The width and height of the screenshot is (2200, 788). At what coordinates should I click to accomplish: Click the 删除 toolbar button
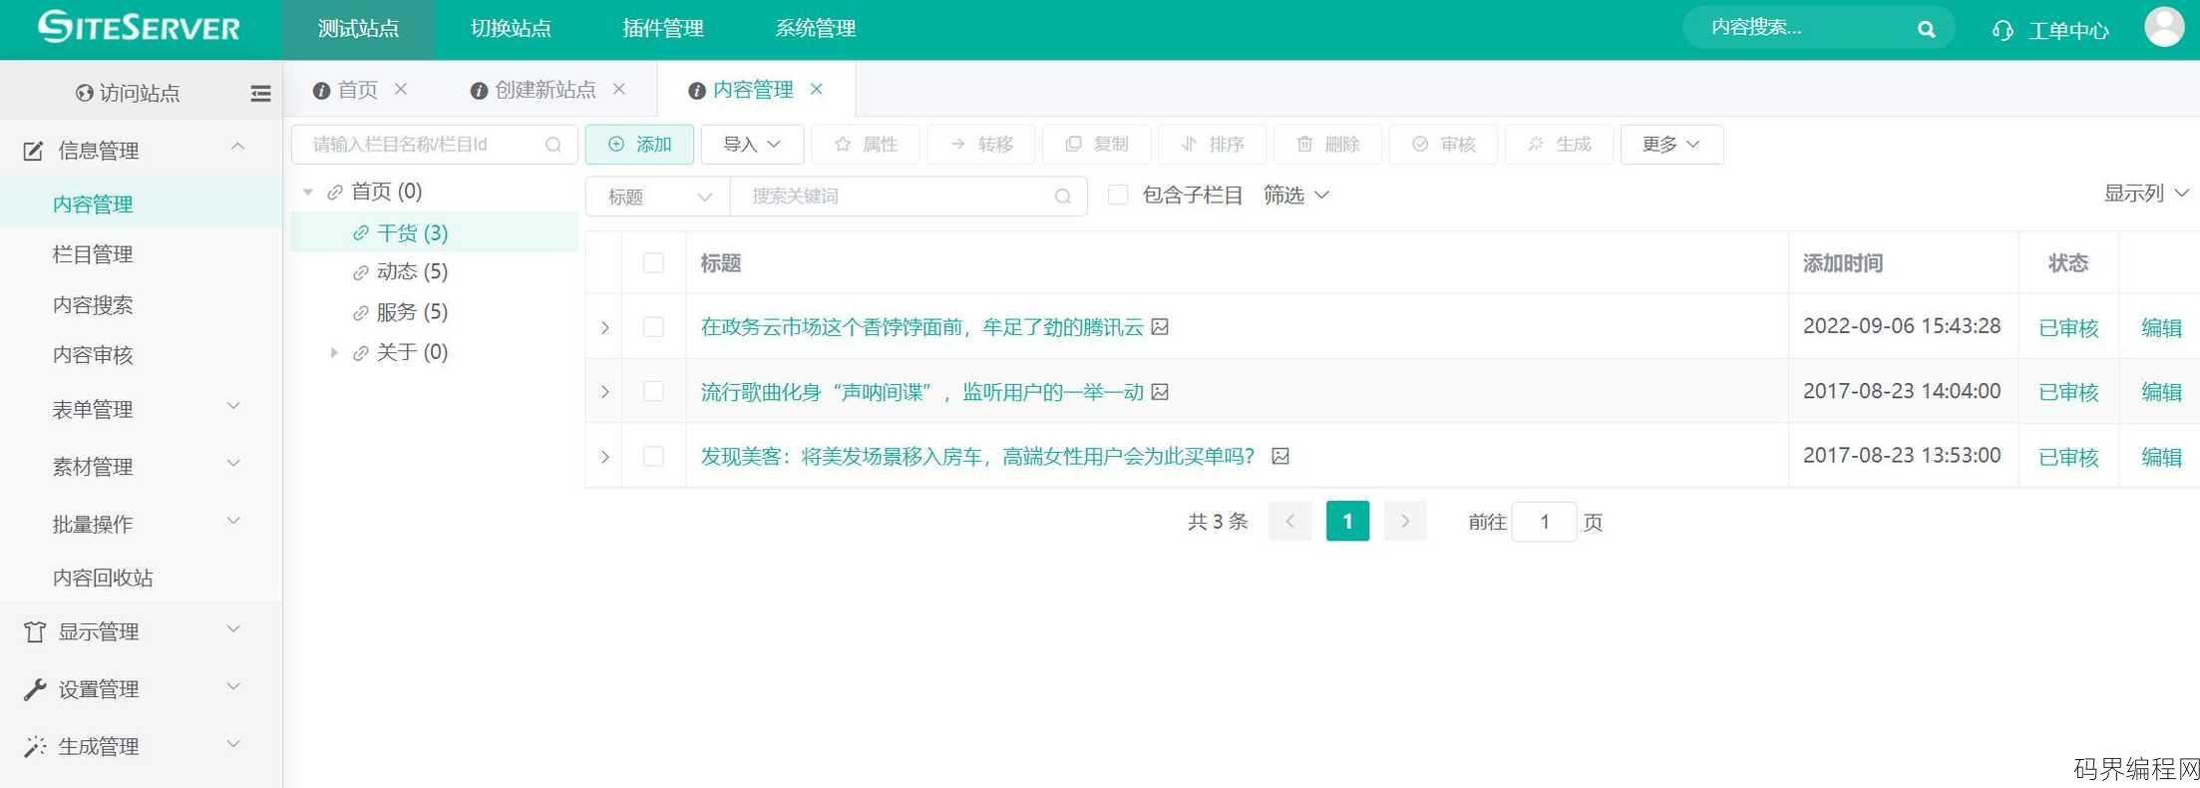tap(1328, 145)
